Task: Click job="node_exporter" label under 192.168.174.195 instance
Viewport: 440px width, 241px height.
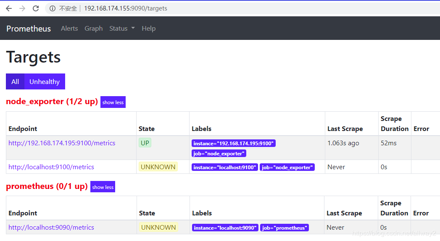Action: [219, 154]
